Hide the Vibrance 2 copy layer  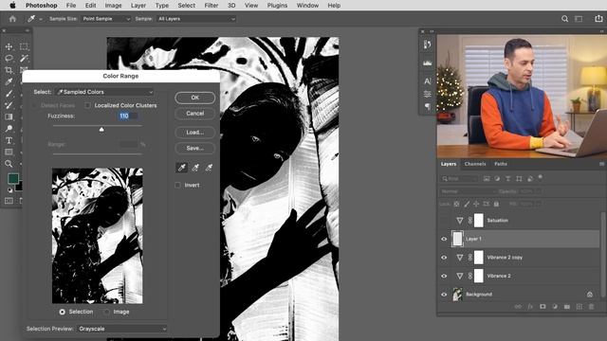[x=444, y=258]
